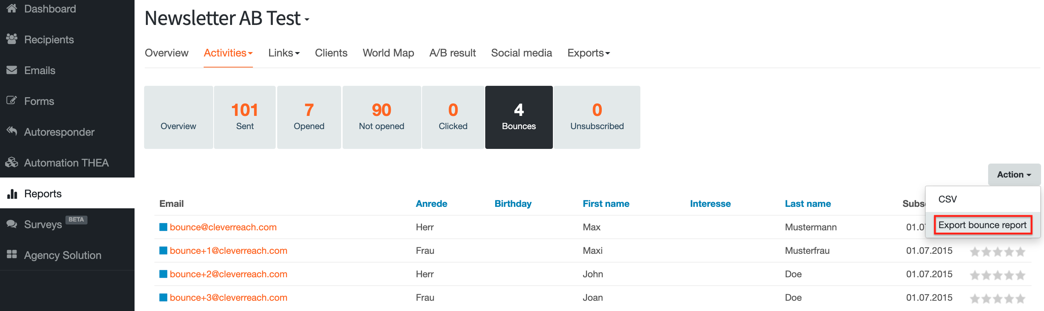This screenshot has width=1044, height=311.
Task: Select blue square beside bounce@cleverreach.com
Action: point(163,227)
